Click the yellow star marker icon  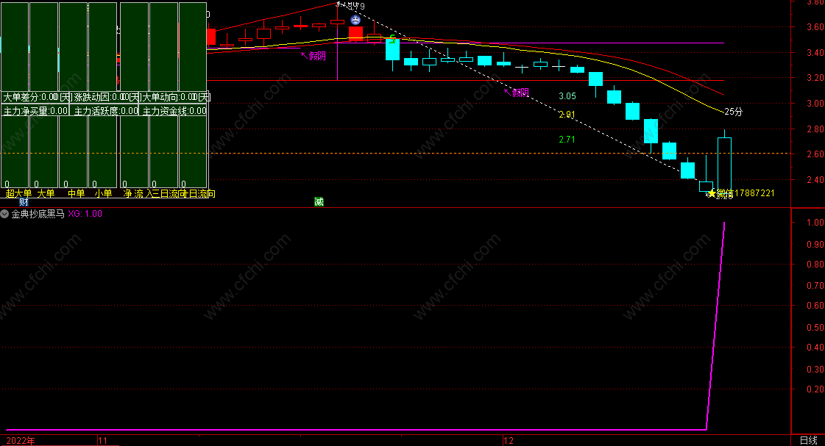pos(712,193)
